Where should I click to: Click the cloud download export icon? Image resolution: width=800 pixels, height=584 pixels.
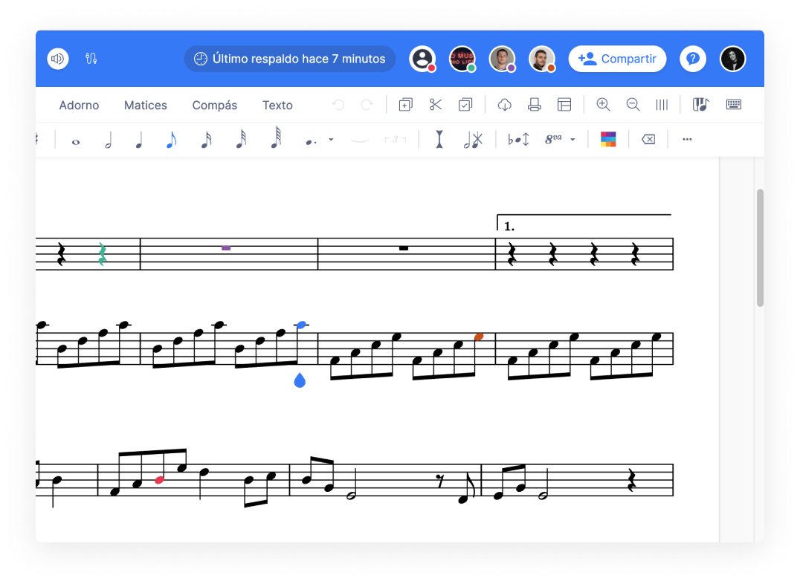click(505, 105)
